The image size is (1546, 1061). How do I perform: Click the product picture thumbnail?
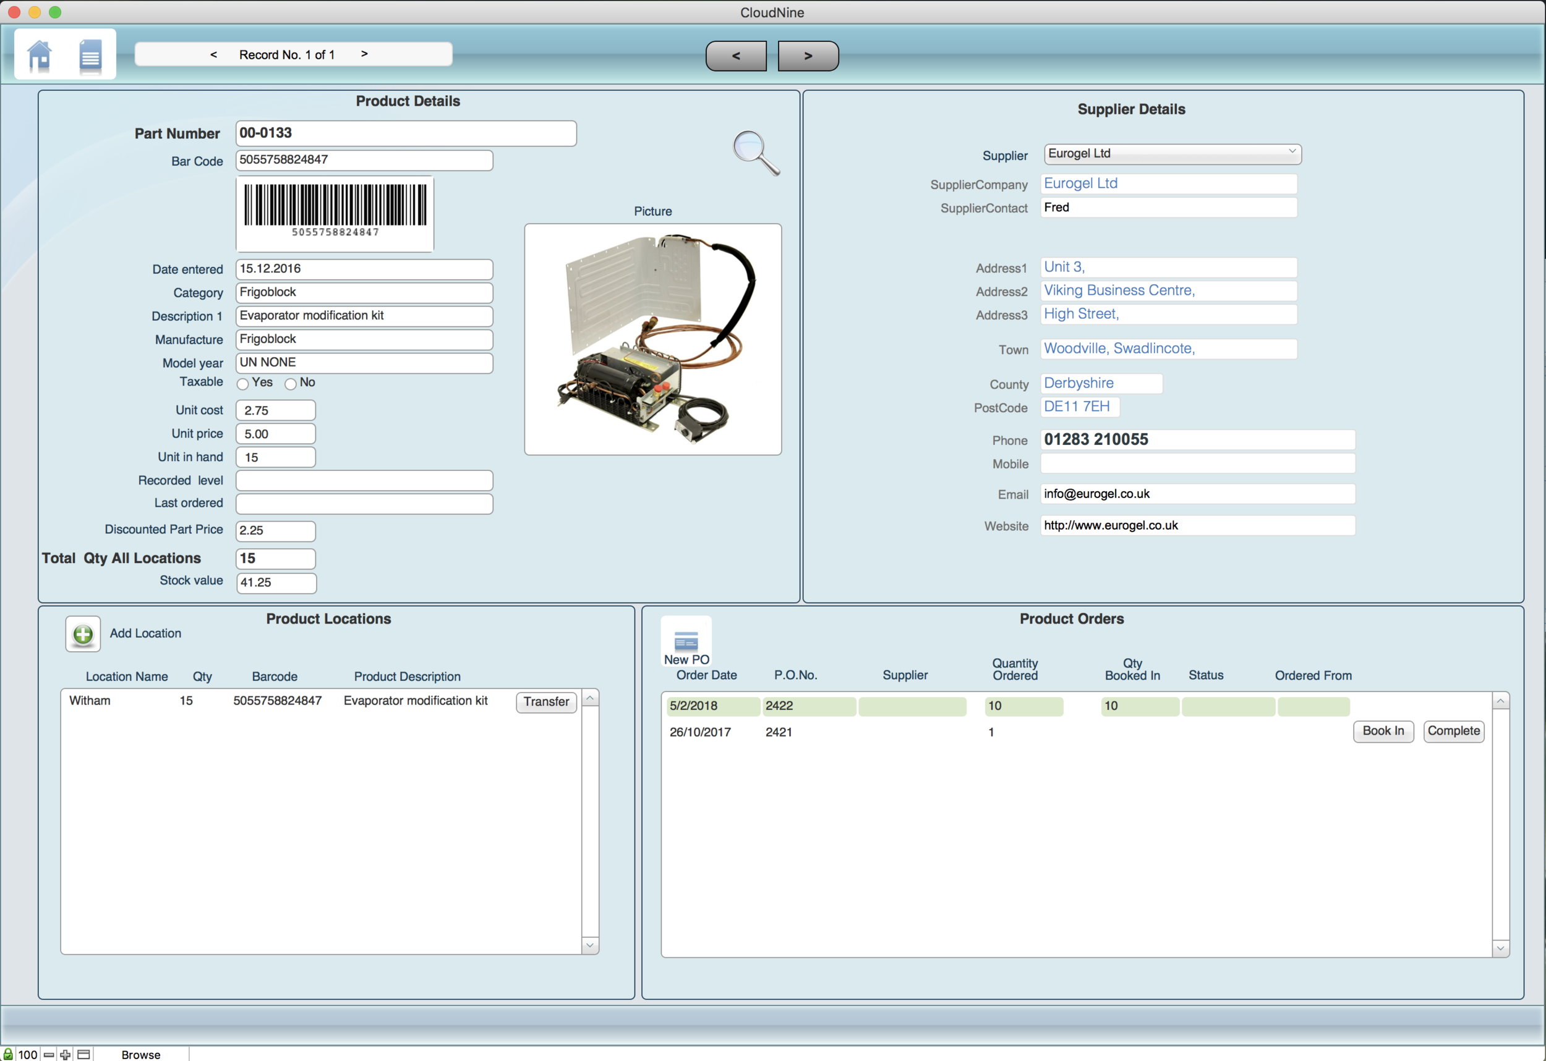point(652,339)
